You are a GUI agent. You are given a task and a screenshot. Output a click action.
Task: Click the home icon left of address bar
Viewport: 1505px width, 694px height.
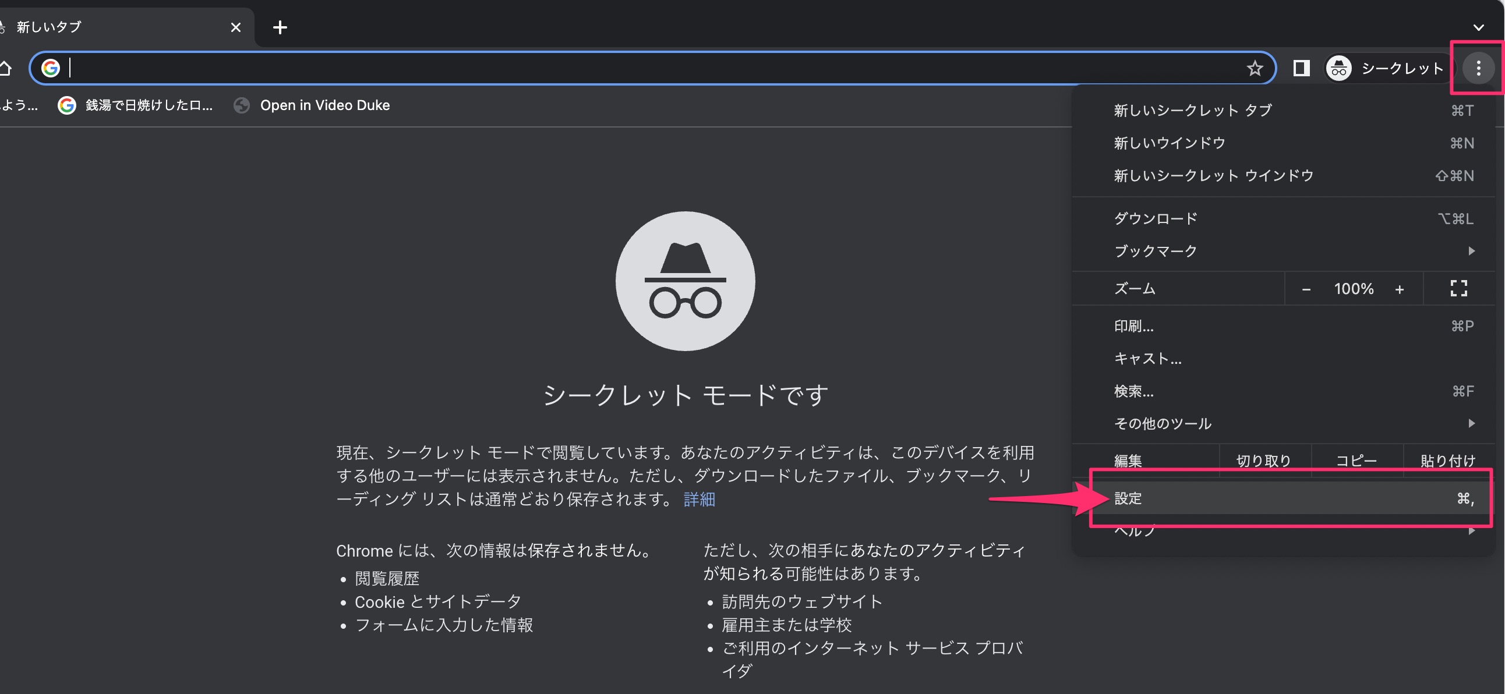coord(5,68)
